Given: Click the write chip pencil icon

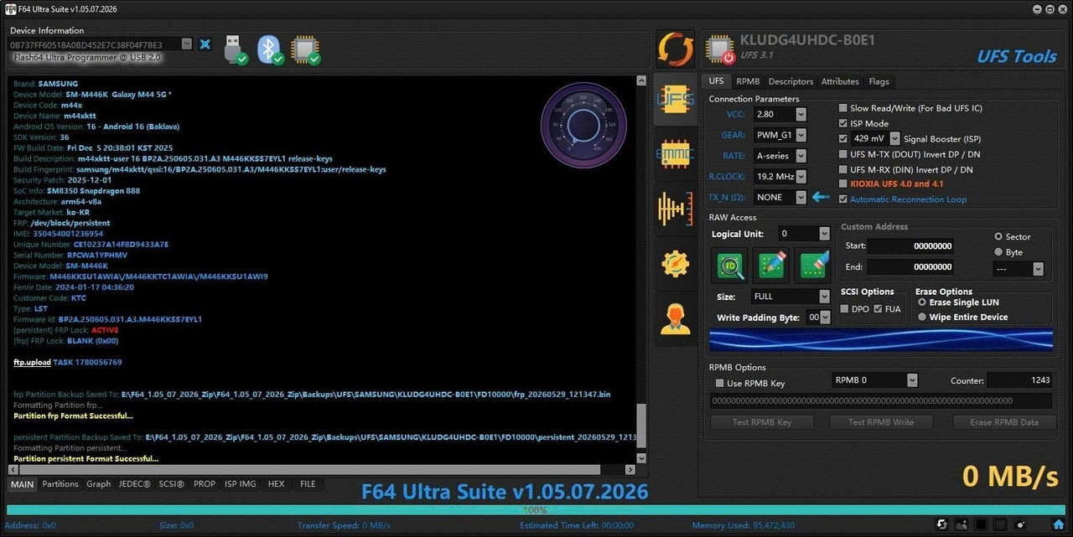Looking at the screenshot, I should [x=771, y=265].
